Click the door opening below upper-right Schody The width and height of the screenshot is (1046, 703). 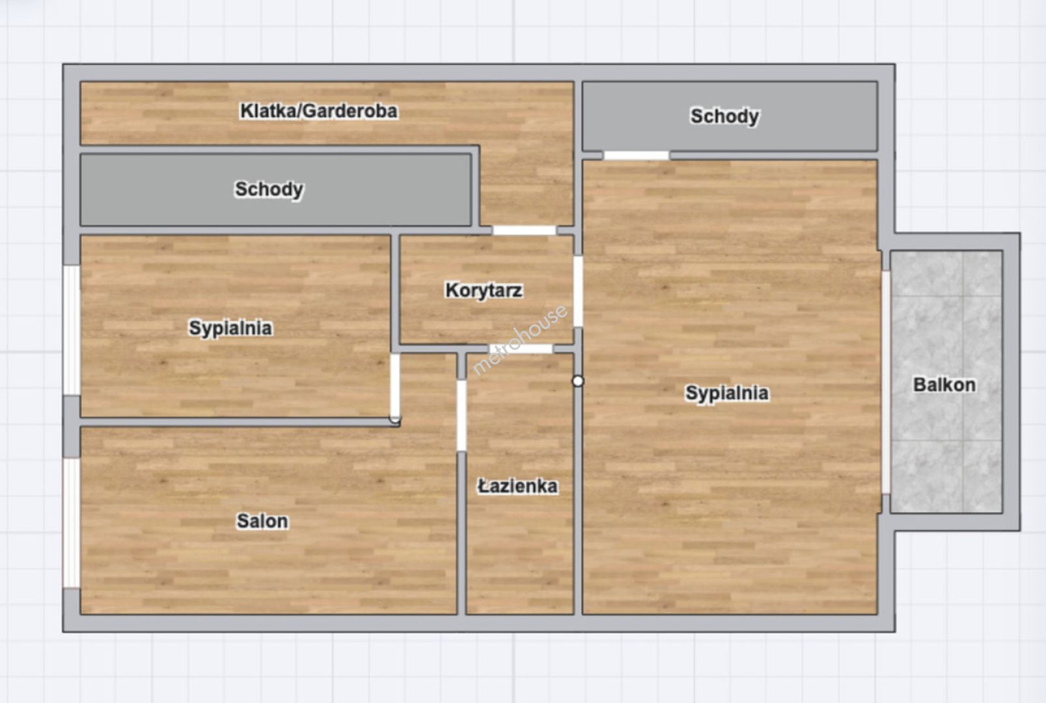636,156
